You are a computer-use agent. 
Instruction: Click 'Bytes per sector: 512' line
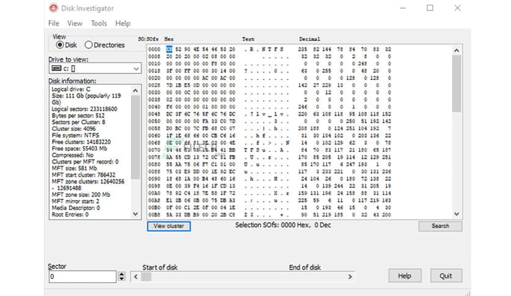click(78, 116)
